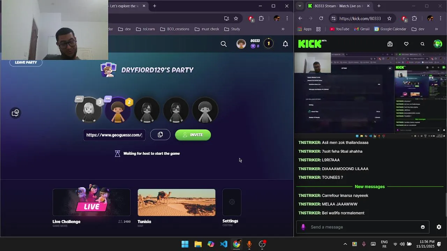
Task: Open the level 1 badge in GeoGuessr header
Action: (x=269, y=44)
